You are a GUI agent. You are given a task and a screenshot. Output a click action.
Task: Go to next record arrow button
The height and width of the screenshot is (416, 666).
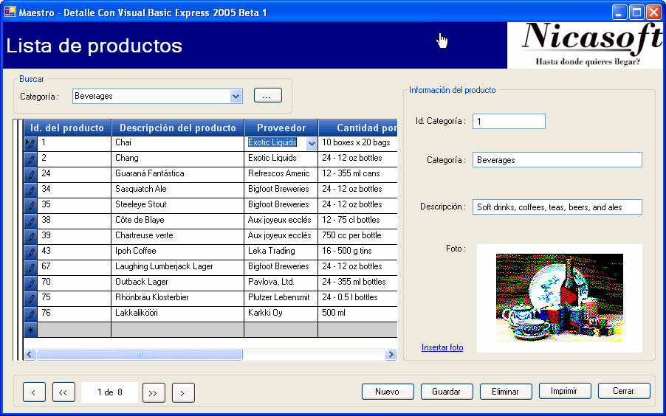[183, 392]
